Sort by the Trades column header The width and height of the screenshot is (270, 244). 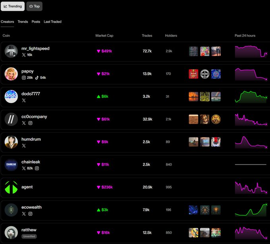pos(147,36)
